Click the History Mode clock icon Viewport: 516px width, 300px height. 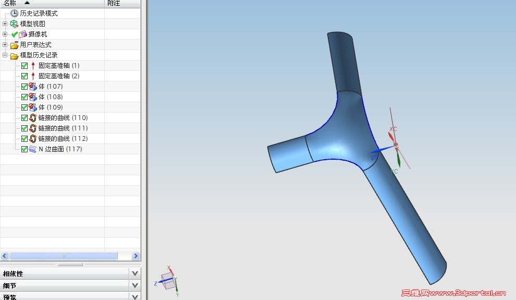[x=14, y=13]
